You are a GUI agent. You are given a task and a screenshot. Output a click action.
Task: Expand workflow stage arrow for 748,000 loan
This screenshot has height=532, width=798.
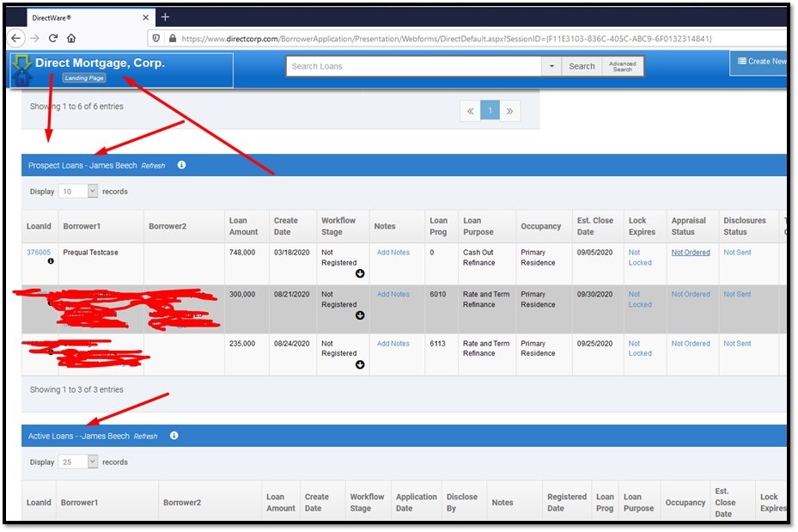click(360, 273)
